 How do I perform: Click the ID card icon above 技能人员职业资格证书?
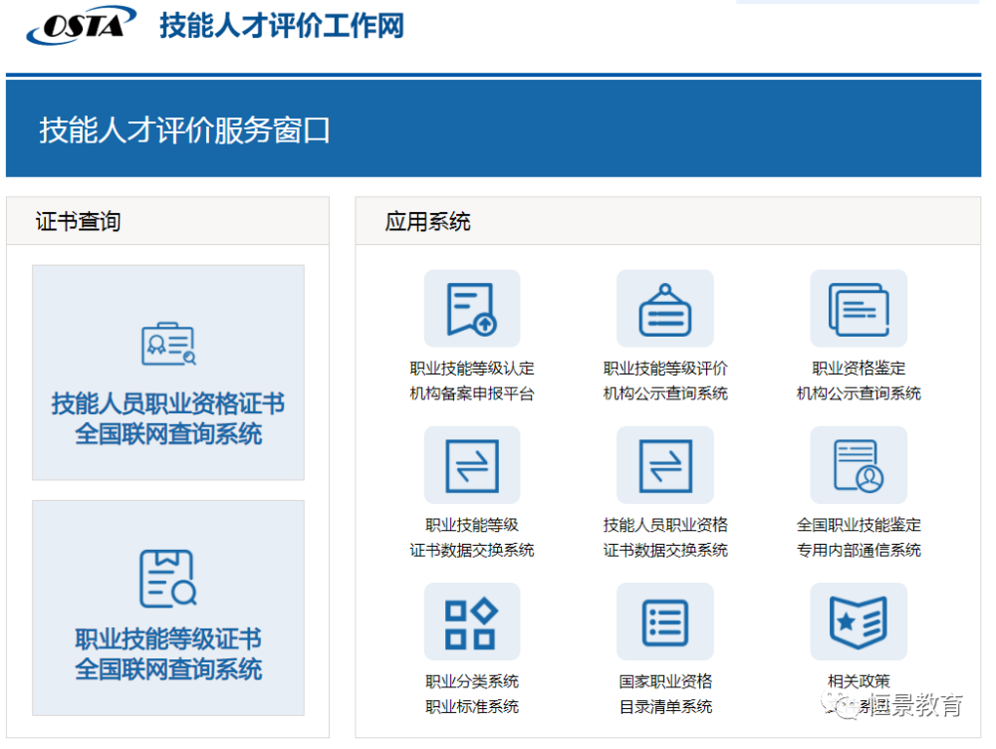(x=168, y=344)
